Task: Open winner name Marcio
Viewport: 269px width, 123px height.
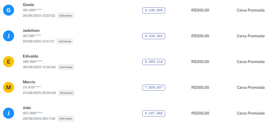Action: click(x=29, y=82)
